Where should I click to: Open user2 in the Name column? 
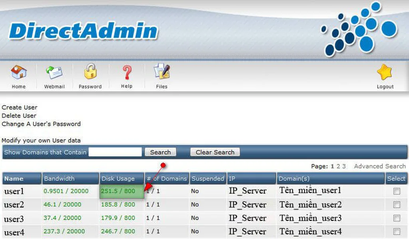pyautogui.click(x=14, y=205)
